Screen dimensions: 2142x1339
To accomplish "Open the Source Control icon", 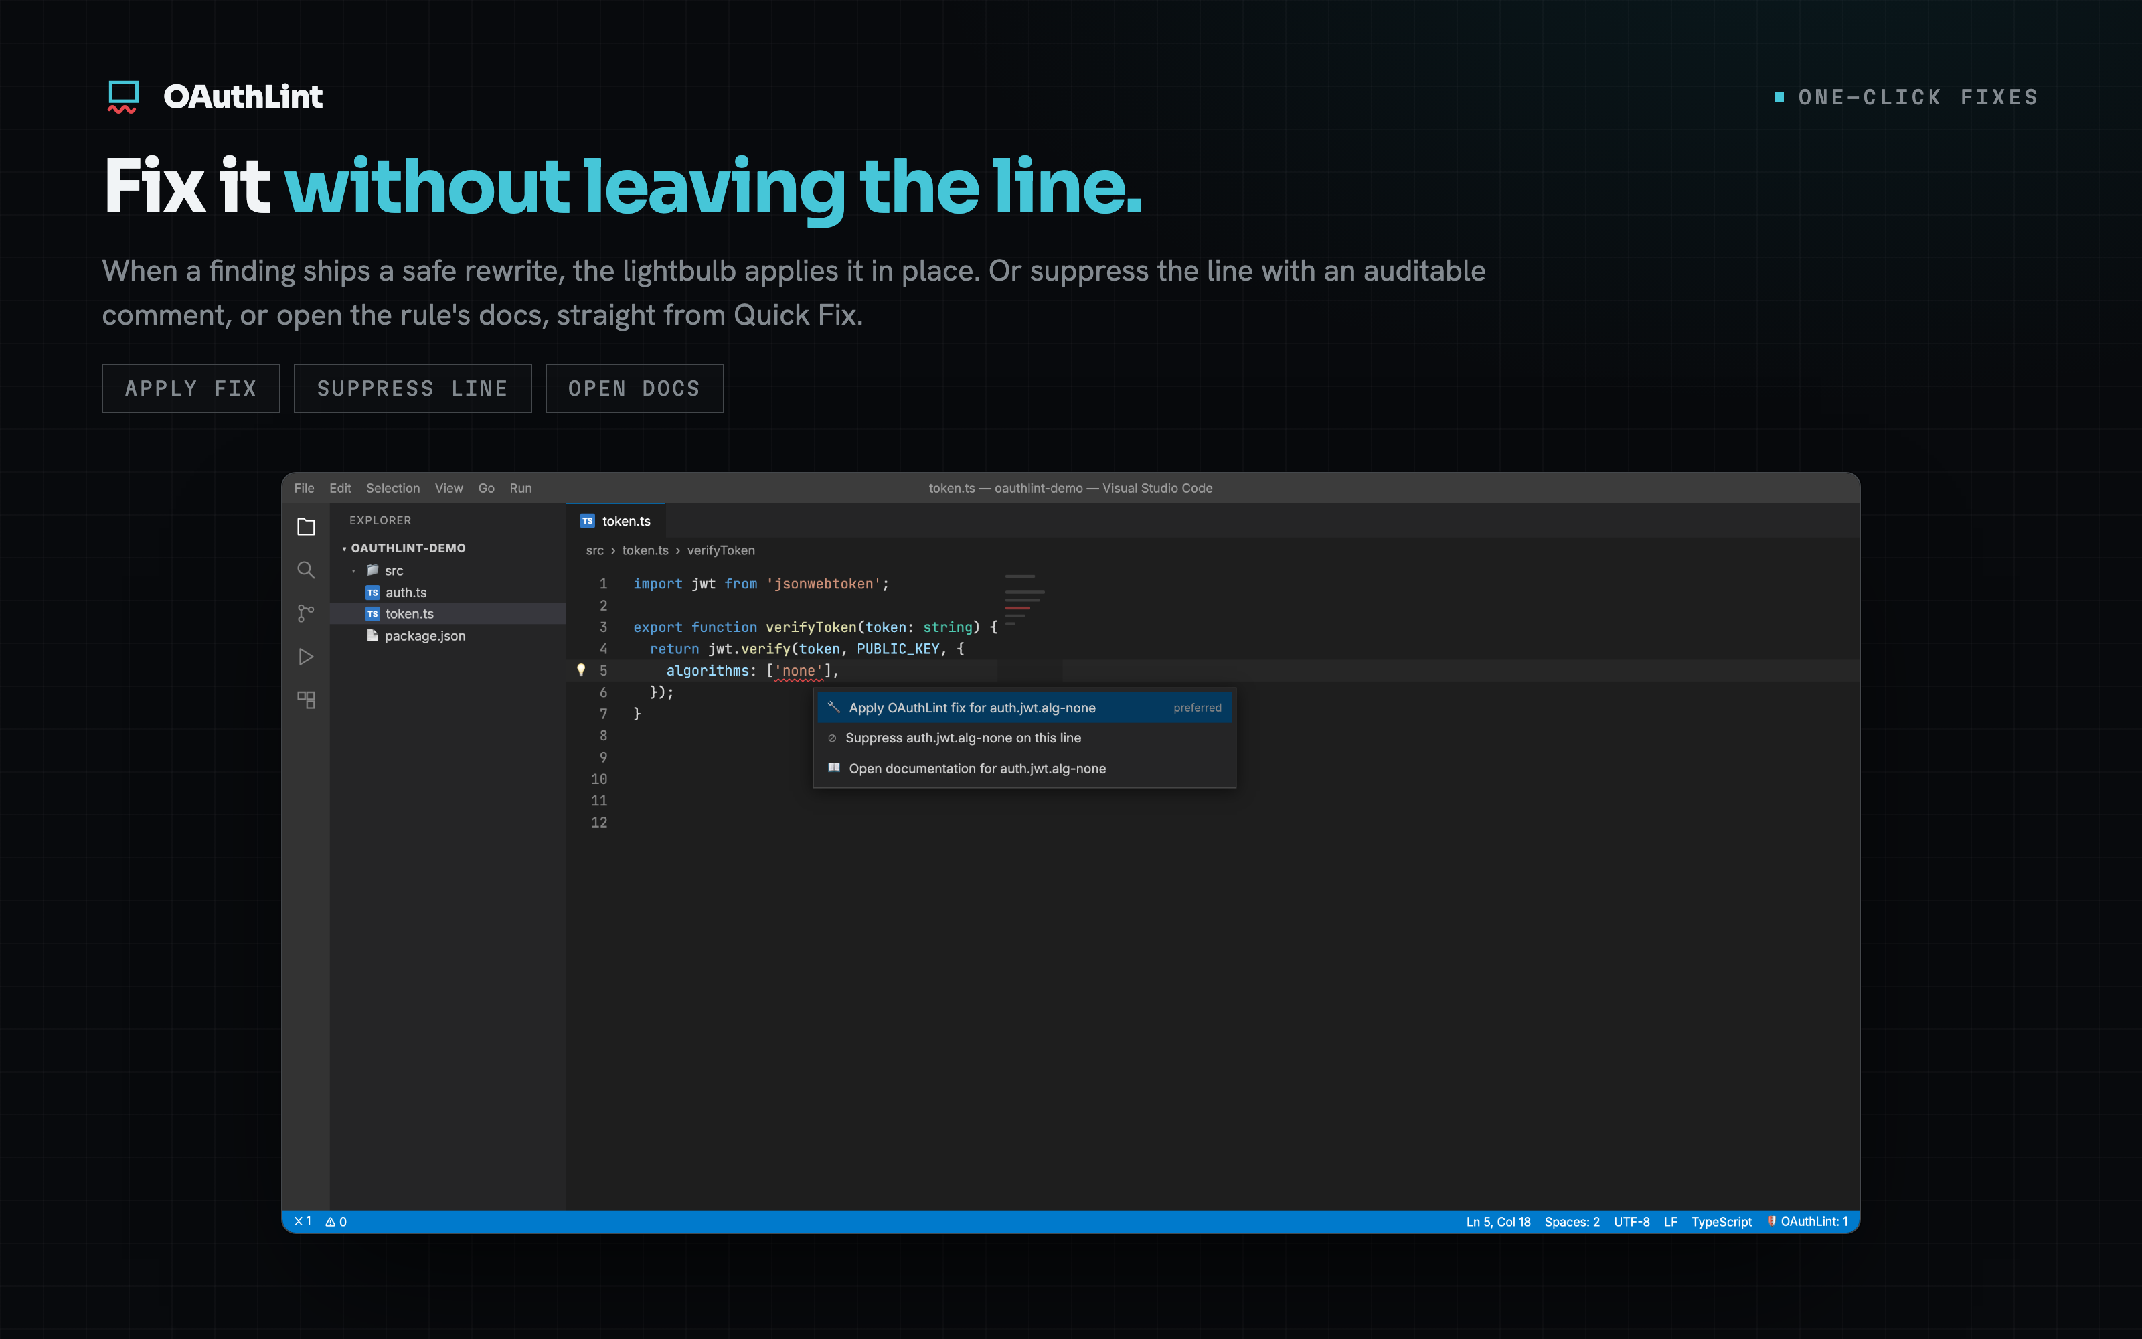I will point(305,613).
